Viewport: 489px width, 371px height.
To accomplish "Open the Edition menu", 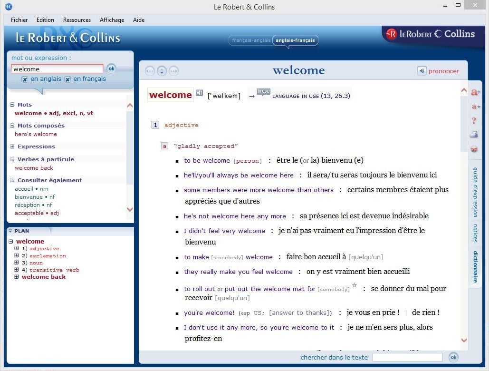I will (45, 20).
